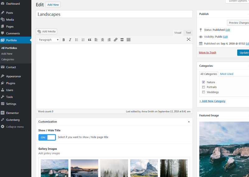The image size is (249, 177).
Task: Open the Most Used categories tab
Action: [x=227, y=74]
